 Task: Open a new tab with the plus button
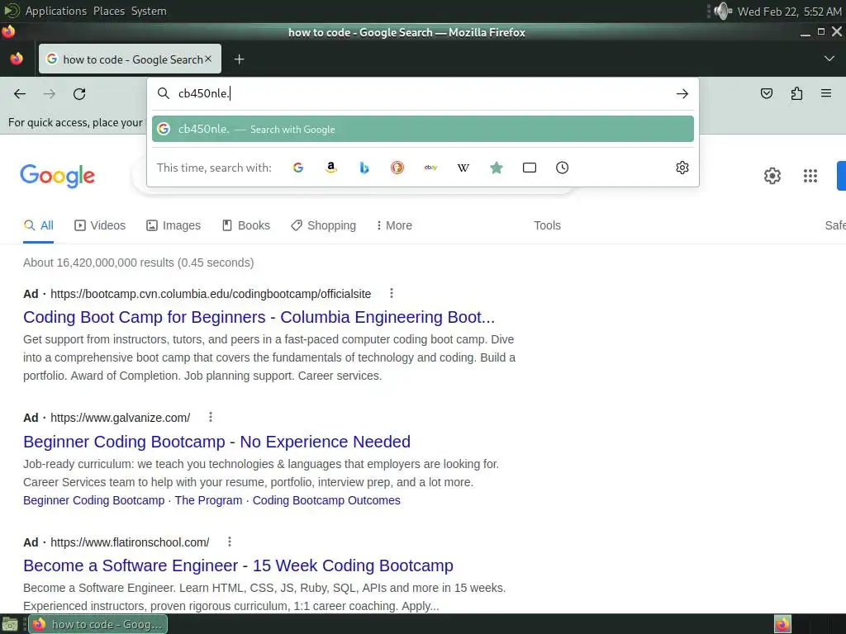click(x=239, y=59)
